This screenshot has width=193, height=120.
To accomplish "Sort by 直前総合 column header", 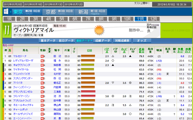I will [x=142, y=51].
